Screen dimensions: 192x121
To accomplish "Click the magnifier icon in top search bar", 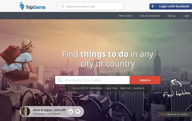I will pyautogui.click(x=62, y=6).
